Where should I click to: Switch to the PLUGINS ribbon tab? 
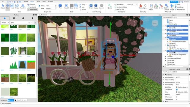click(50, 2)
